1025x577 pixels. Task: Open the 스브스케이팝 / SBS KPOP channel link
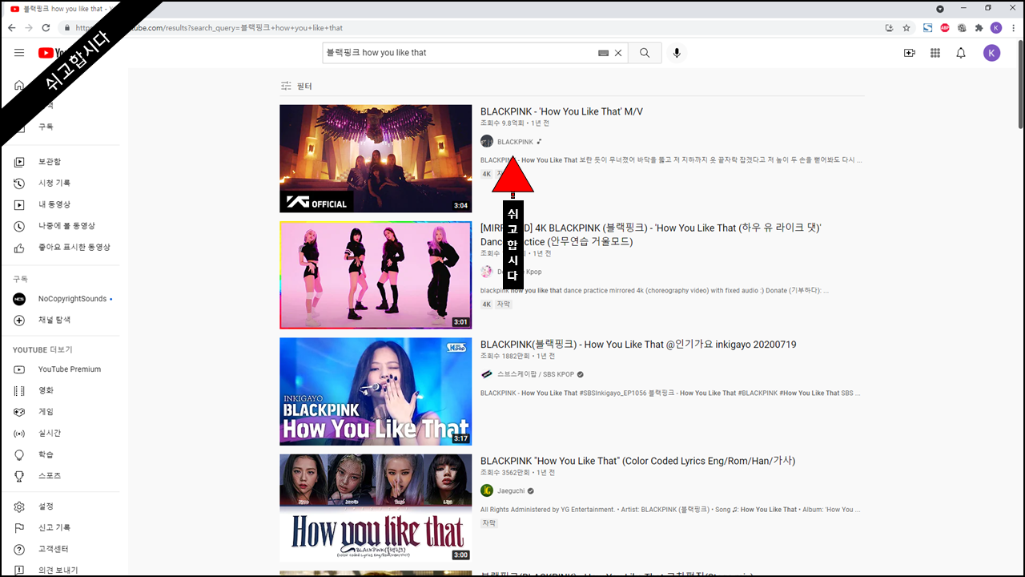(x=536, y=374)
